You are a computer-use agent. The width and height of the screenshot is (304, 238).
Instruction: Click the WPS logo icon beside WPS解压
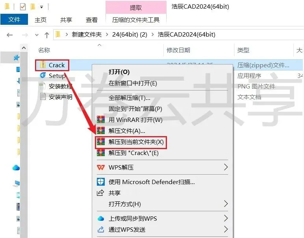101,167
